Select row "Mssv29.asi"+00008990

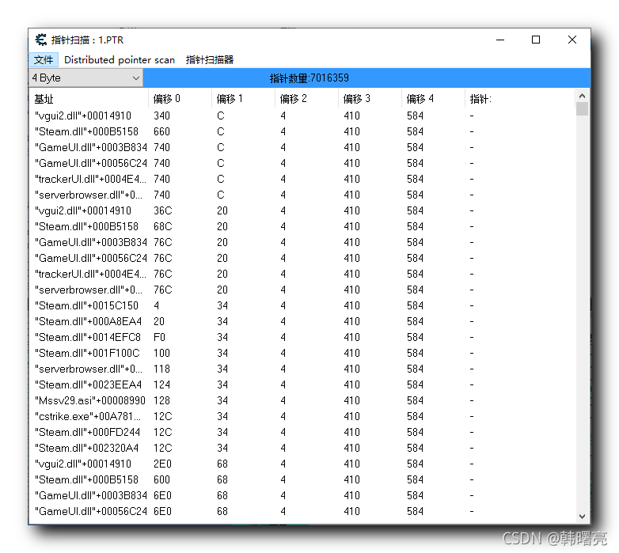302,400
